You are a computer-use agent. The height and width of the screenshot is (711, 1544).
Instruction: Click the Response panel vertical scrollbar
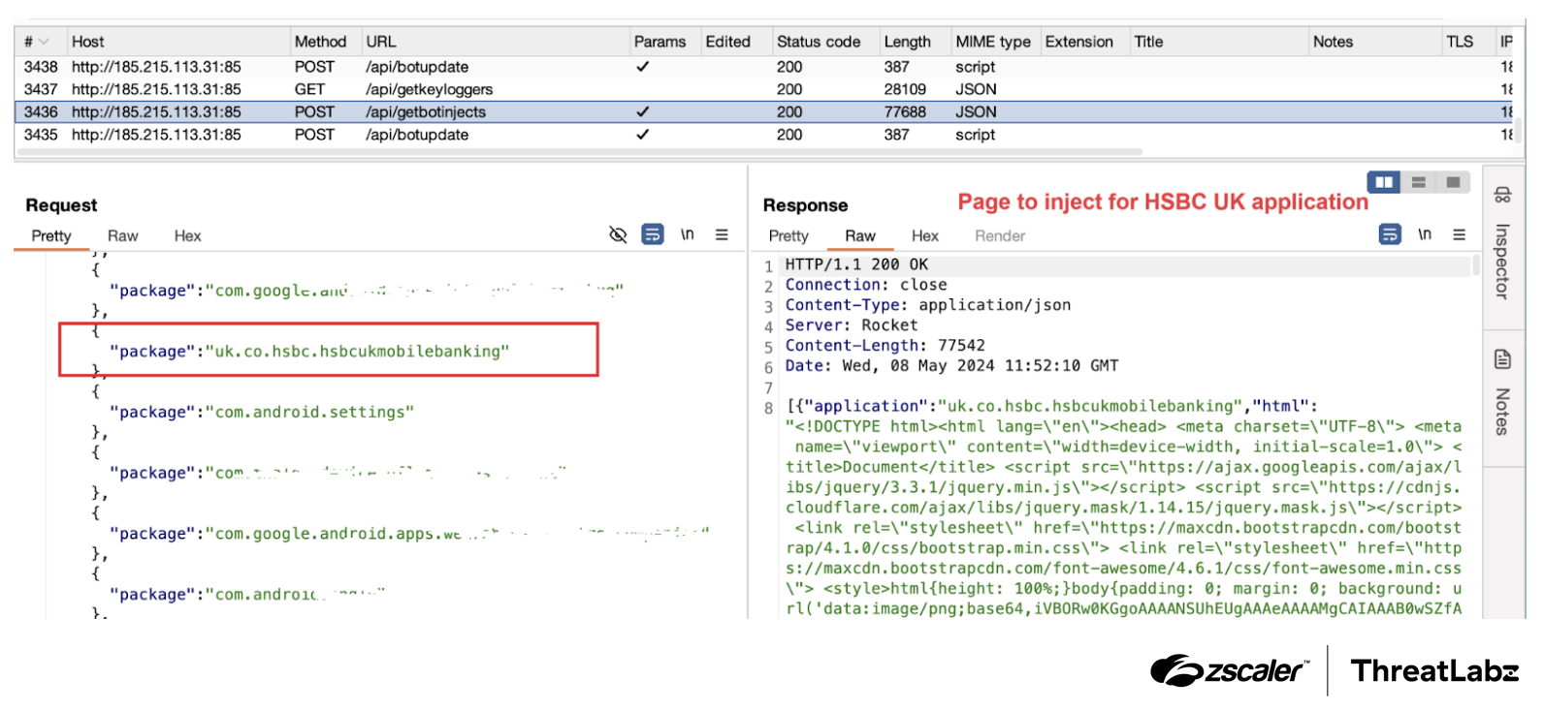pyautogui.click(x=1476, y=264)
